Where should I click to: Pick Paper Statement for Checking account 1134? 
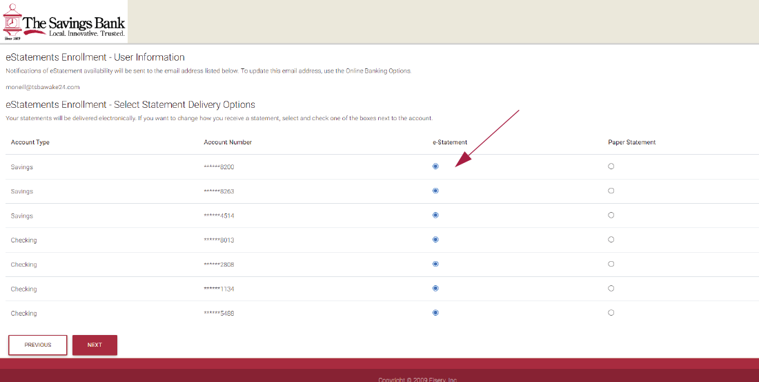point(611,289)
